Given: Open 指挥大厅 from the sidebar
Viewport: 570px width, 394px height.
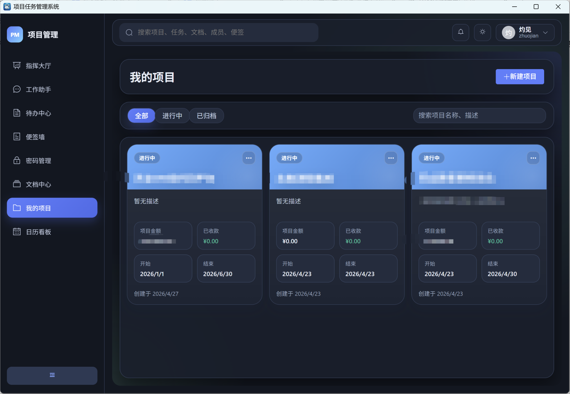Looking at the screenshot, I should click(x=38, y=66).
